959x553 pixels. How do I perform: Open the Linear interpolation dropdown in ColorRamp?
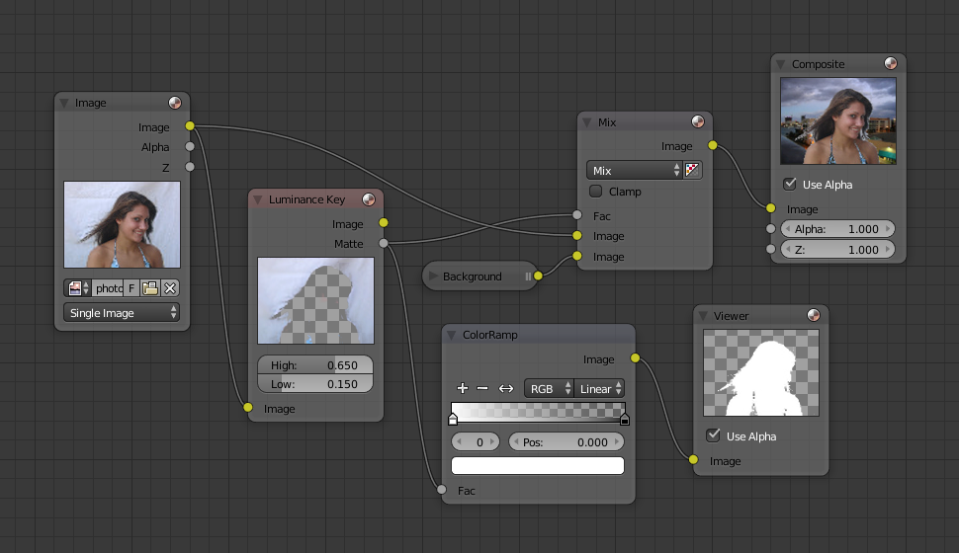pos(601,389)
